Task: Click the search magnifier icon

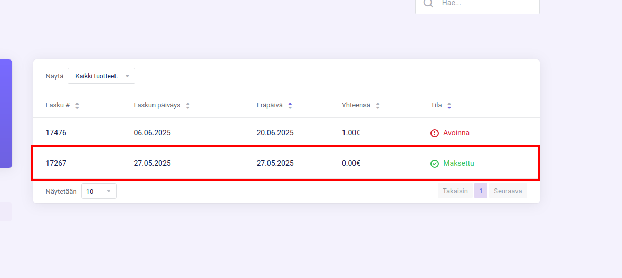Action: (428, 3)
